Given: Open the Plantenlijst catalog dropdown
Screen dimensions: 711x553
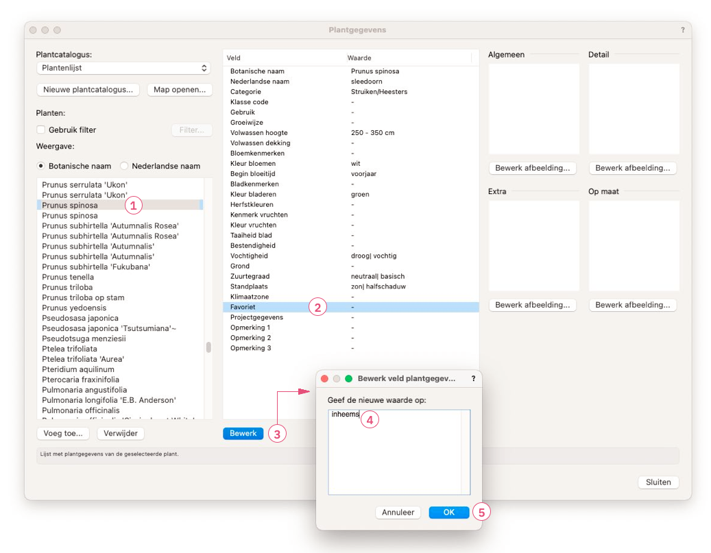Looking at the screenshot, I should click(x=123, y=68).
